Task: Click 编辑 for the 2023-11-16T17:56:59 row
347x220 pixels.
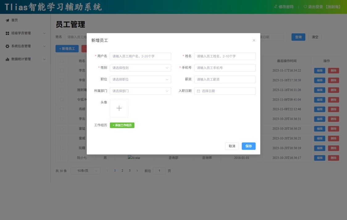Action: point(320,80)
